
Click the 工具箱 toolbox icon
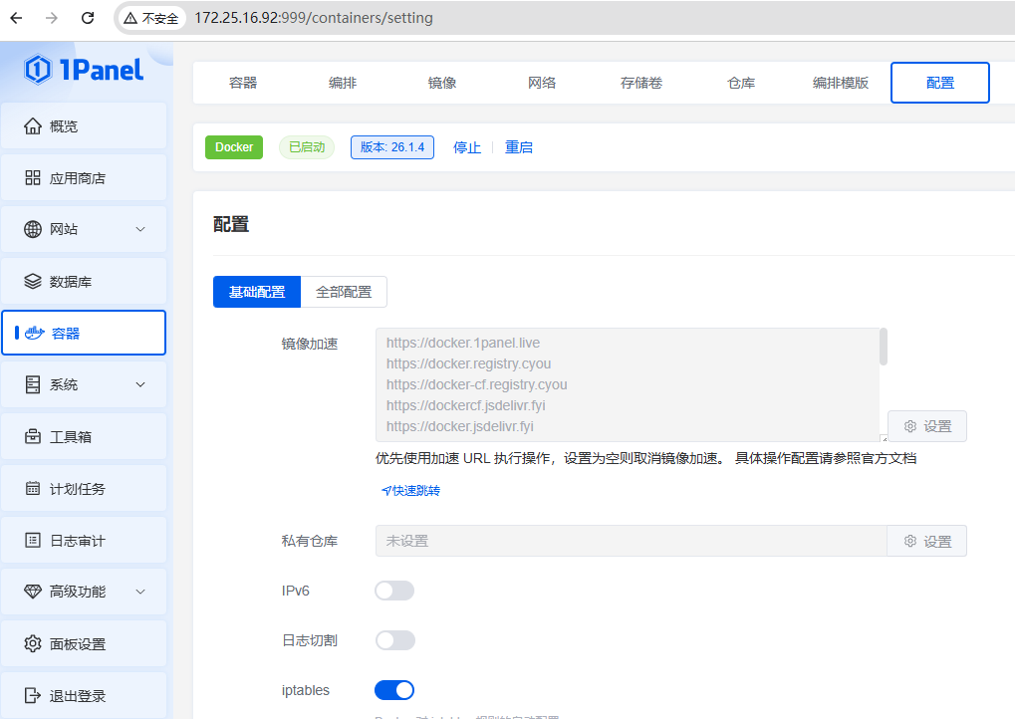(x=33, y=437)
